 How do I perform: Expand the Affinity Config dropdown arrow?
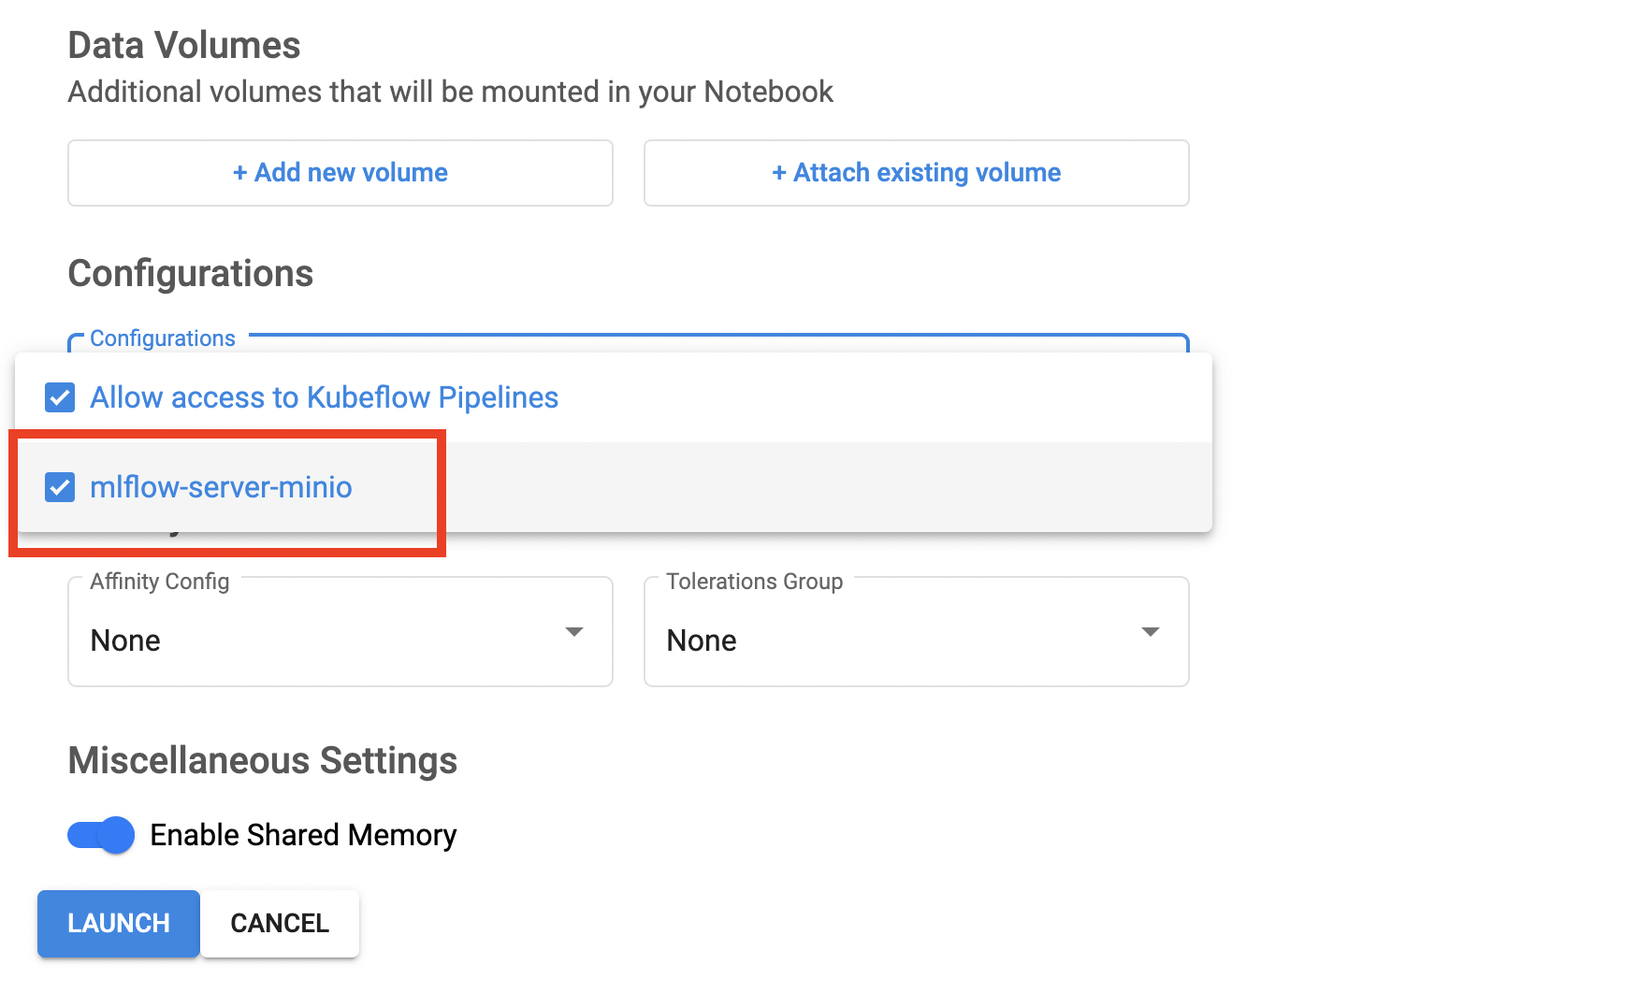pyautogui.click(x=574, y=632)
